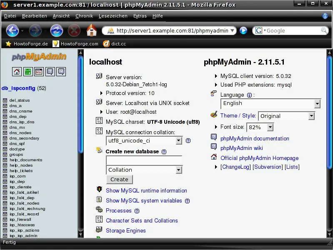333x250 pixels.
Task: Open Character Sets and Collations link
Action: click(x=142, y=220)
